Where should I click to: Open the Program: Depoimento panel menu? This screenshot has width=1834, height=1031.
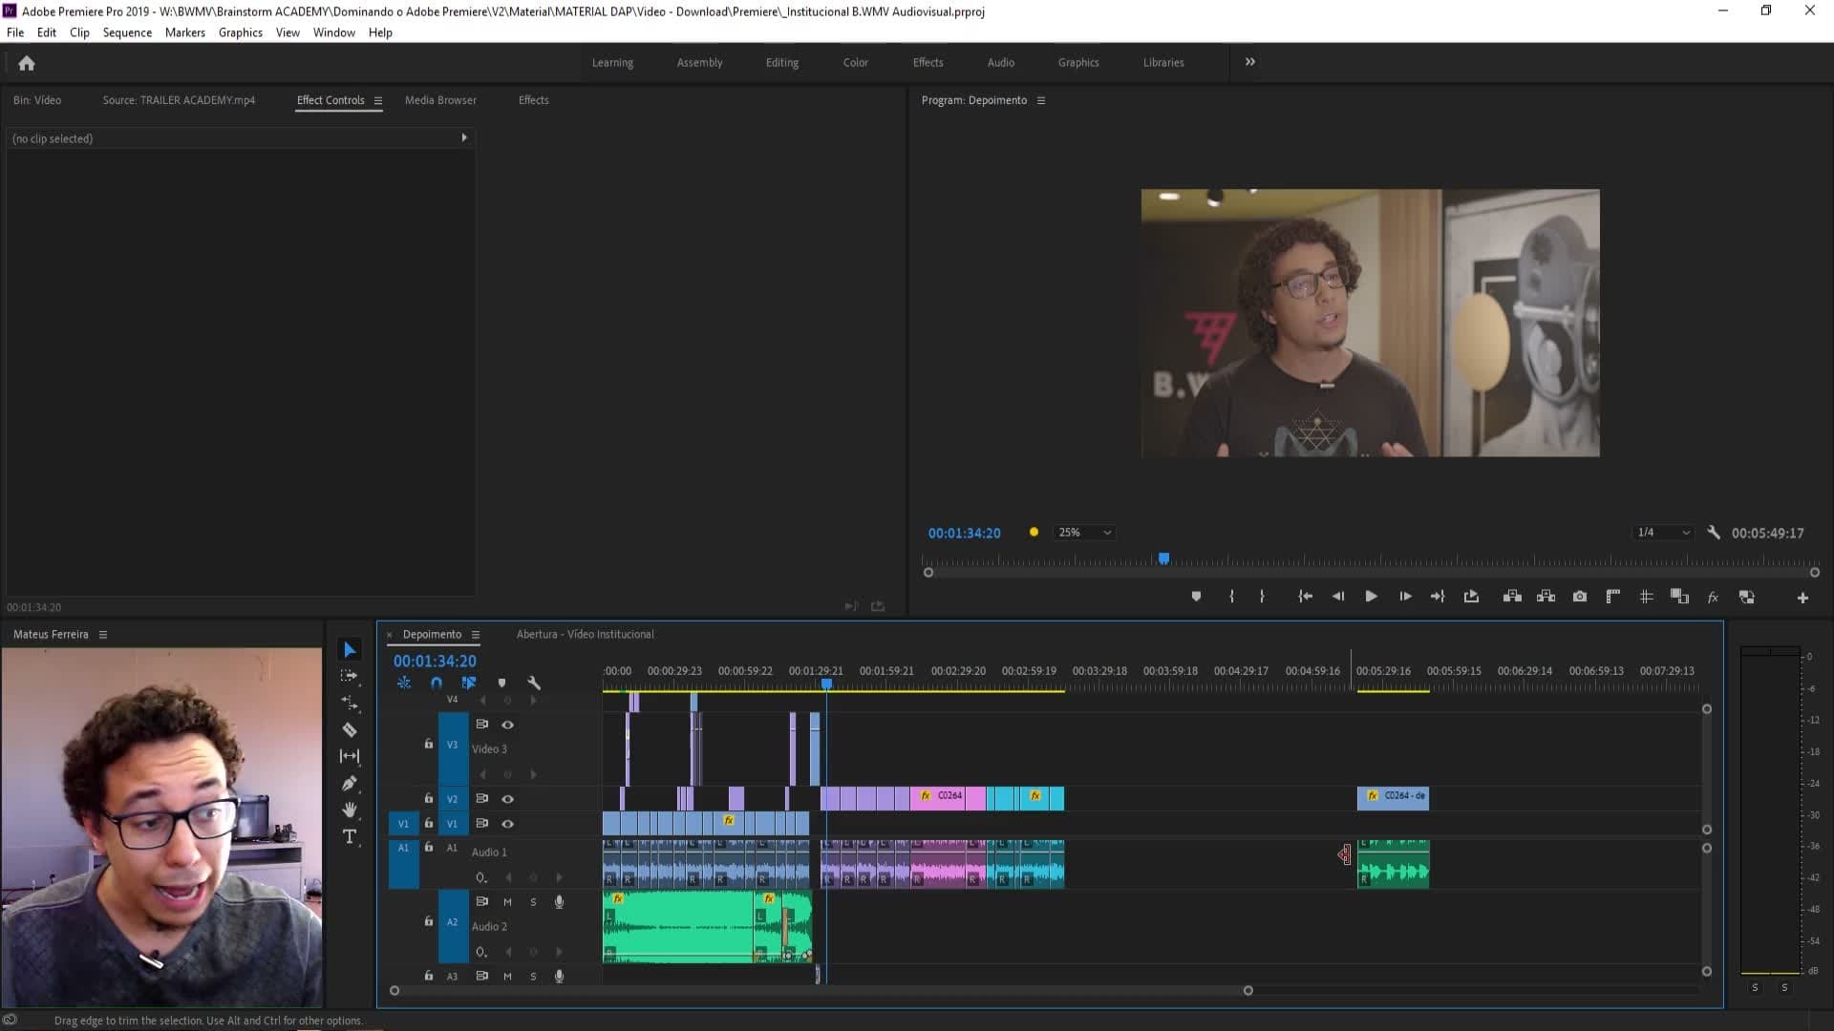[x=1041, y=100]
